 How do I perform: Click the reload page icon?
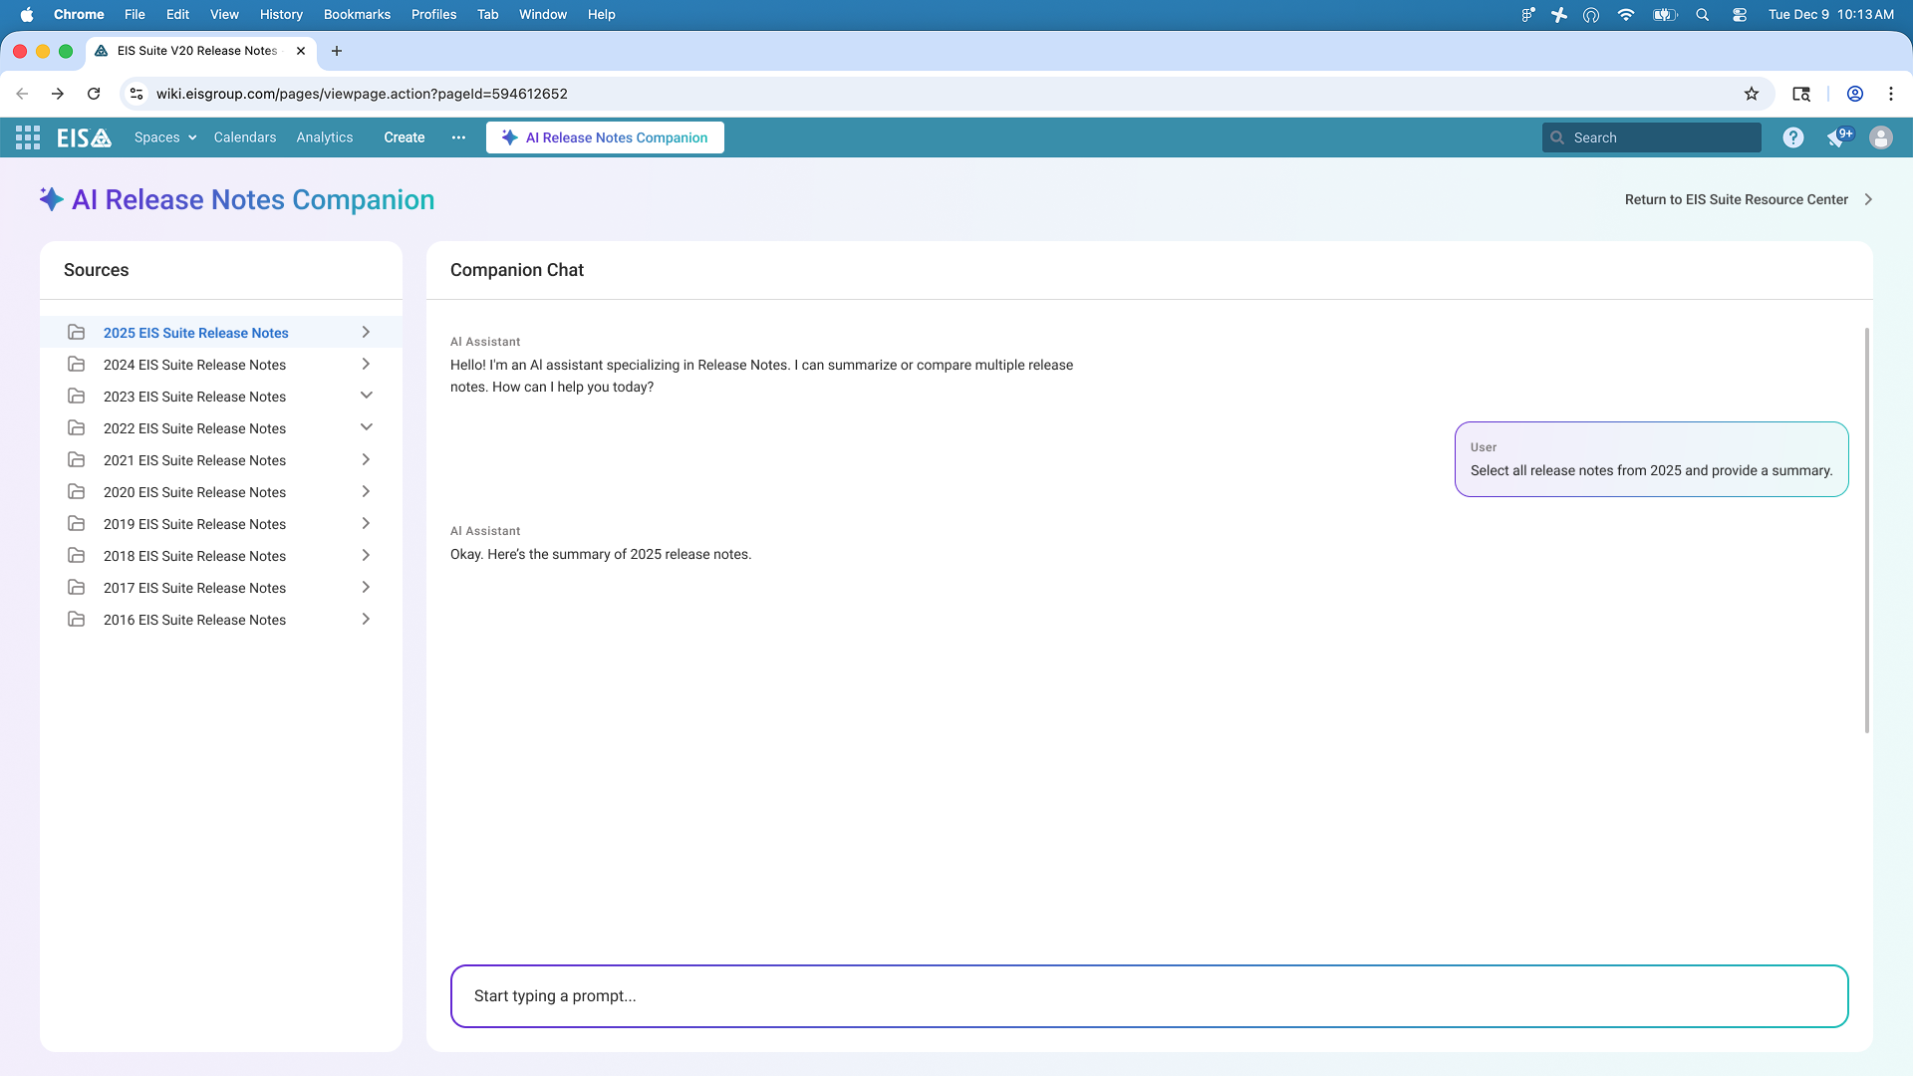pos(94,94)
